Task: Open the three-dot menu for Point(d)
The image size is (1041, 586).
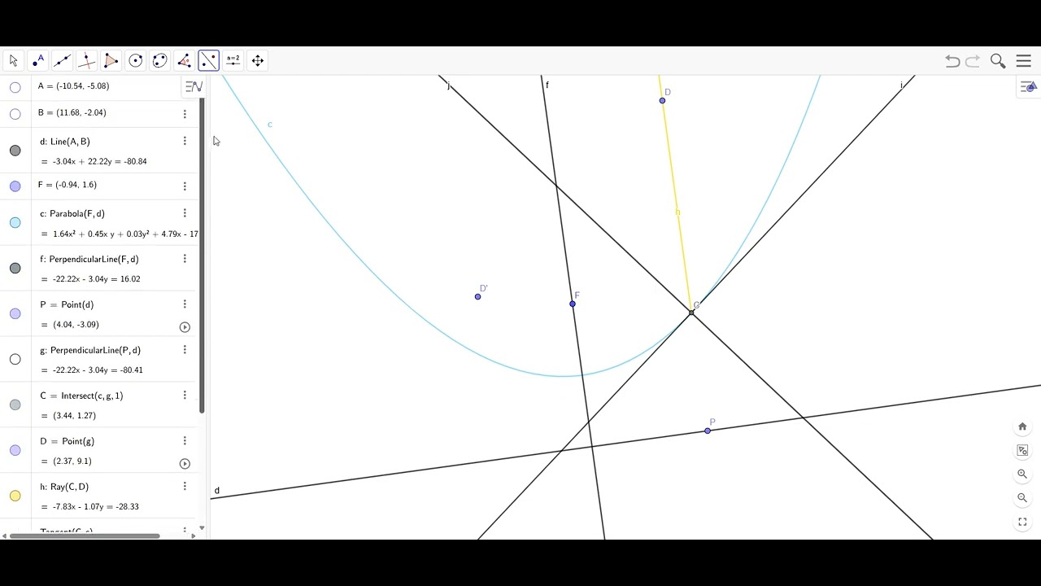Action: [185, 304]
